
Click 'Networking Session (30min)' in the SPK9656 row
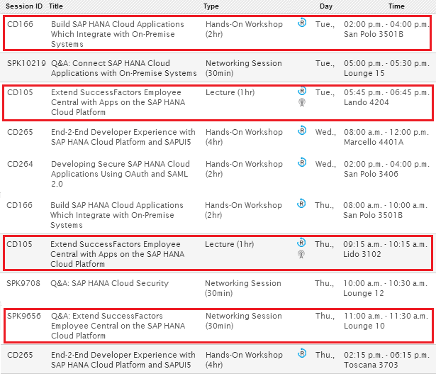tap(244, 321)
